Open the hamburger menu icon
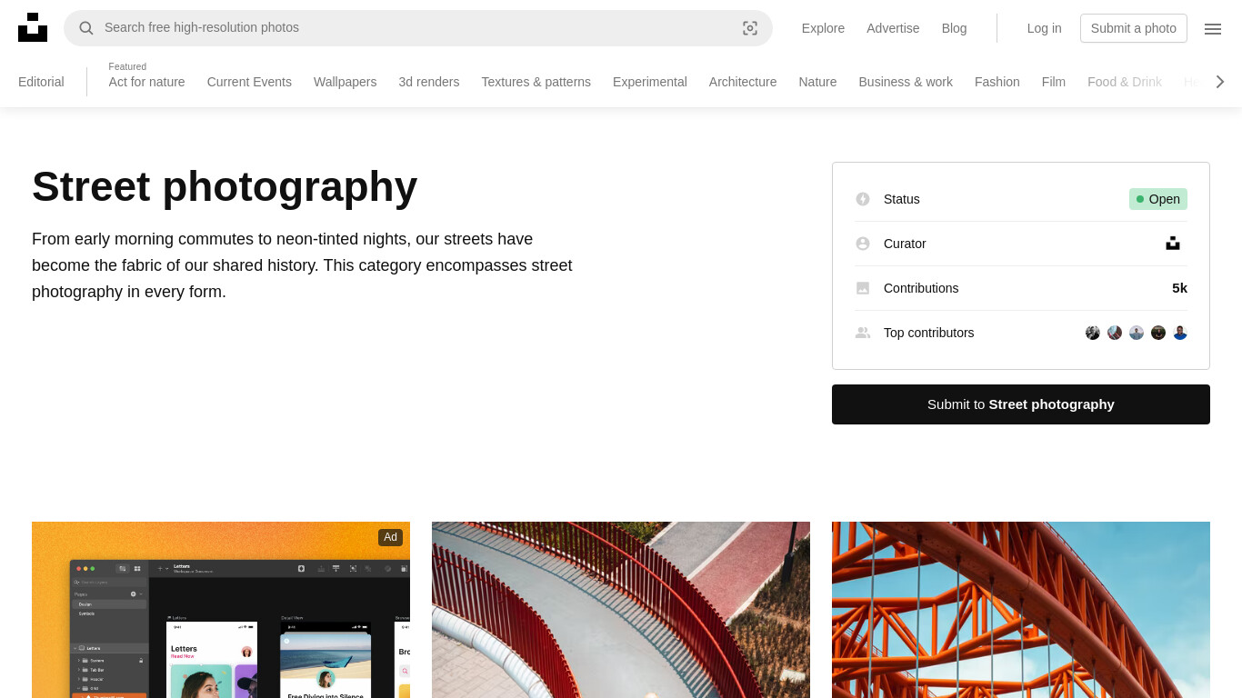Image resolution: width=1242 pixels, height=698 pixels. (x=1213, y=28)
